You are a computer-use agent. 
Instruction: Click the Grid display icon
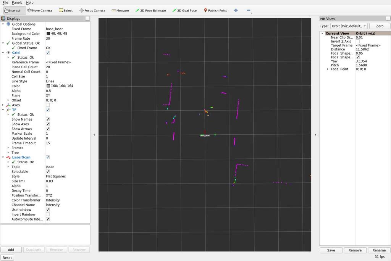8,53
